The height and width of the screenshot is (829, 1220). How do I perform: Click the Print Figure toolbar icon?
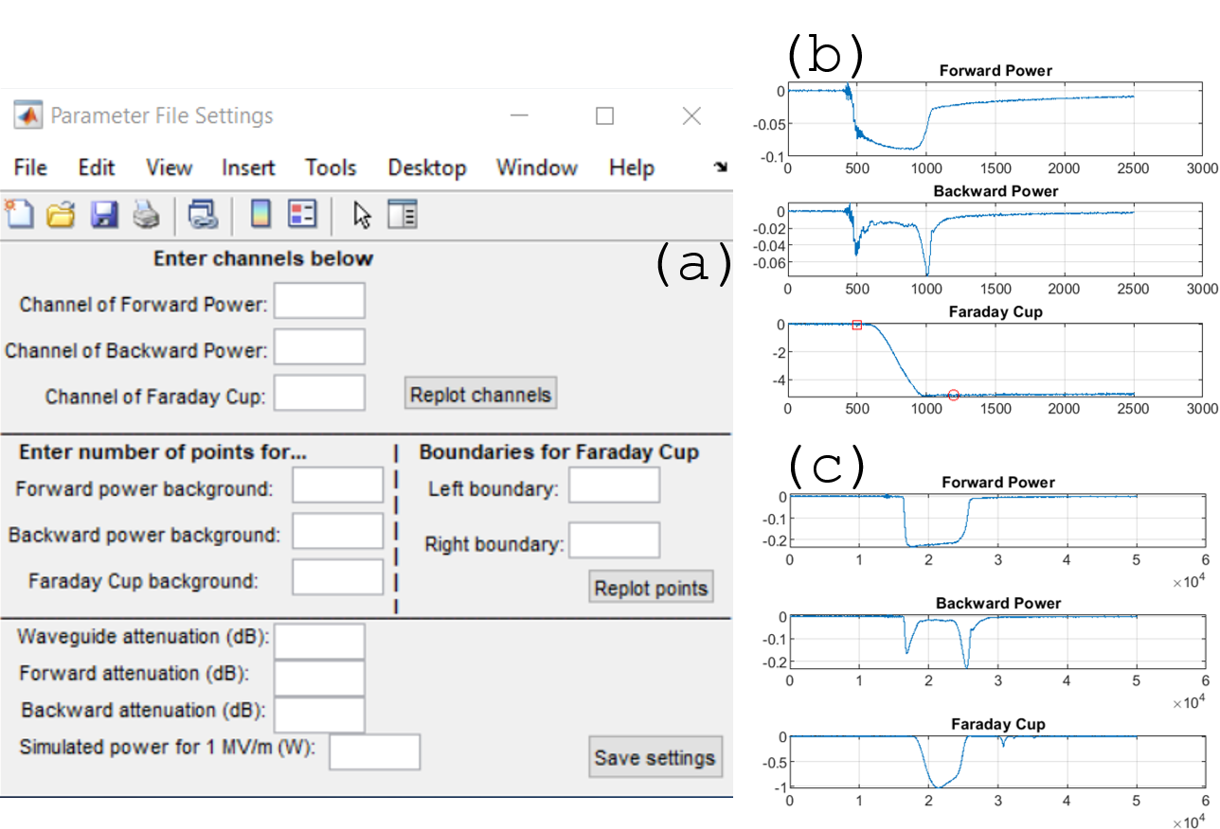pos(145,216)
